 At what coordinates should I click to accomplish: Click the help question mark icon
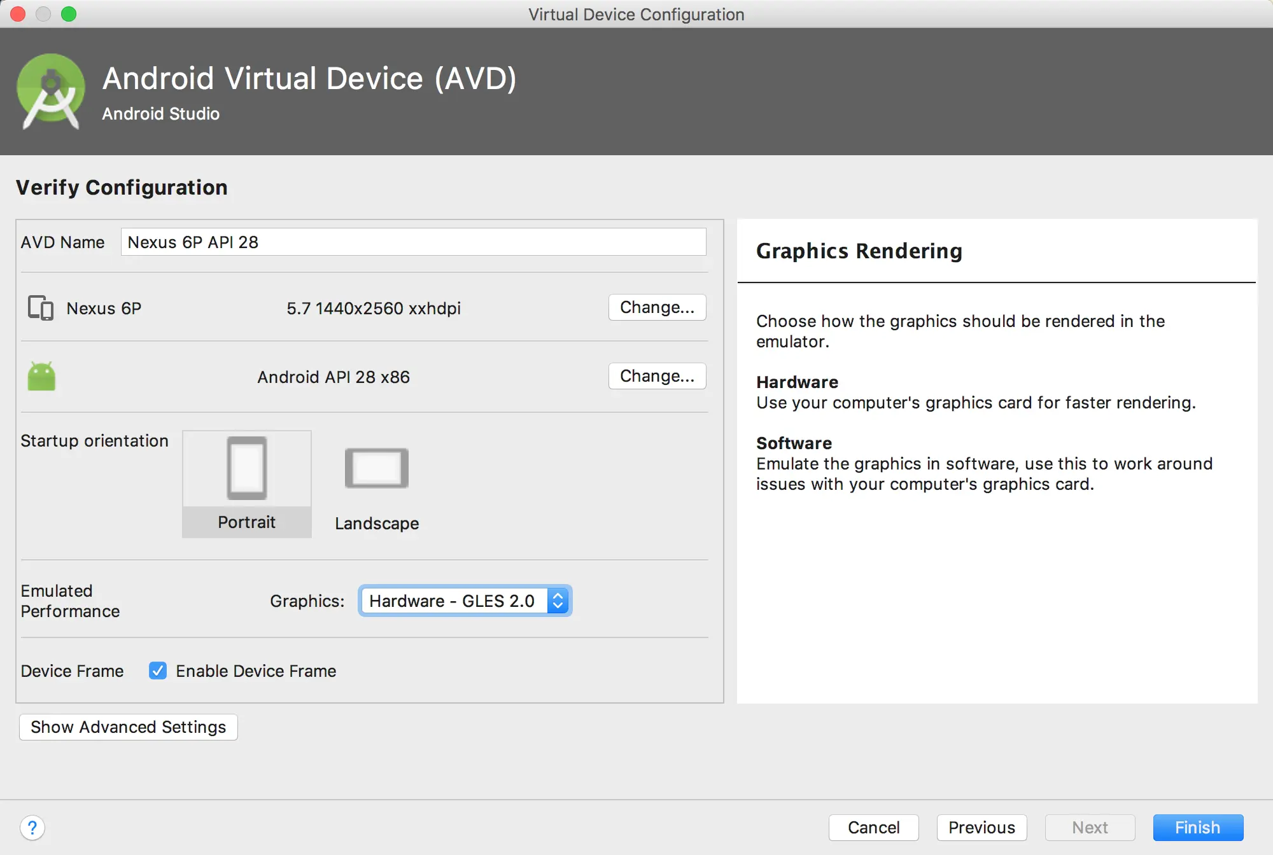click(32, 828)
